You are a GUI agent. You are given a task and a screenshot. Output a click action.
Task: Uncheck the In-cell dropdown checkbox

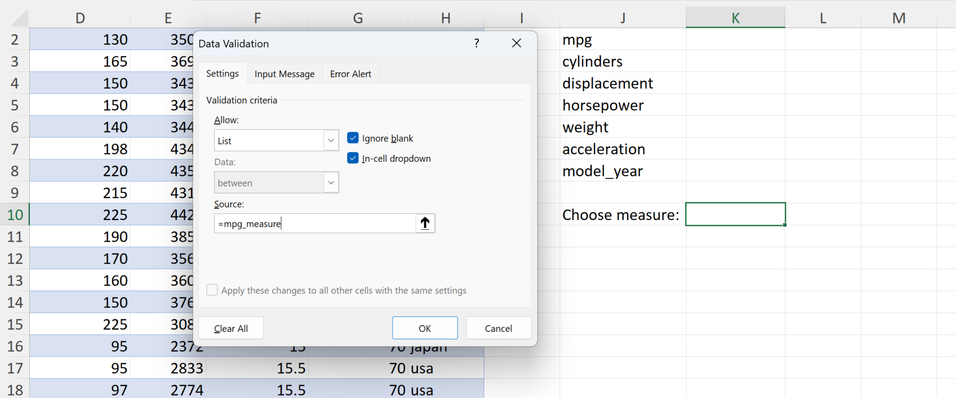353,158
